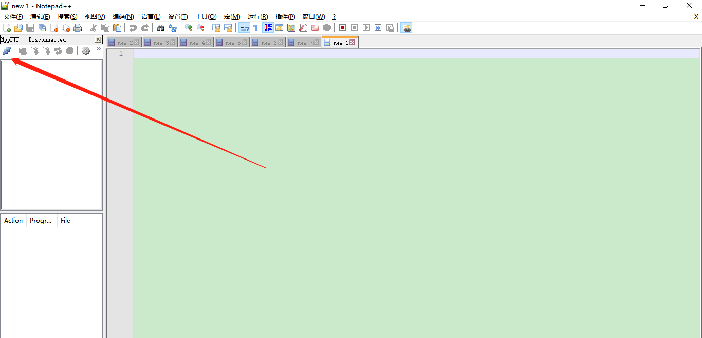This screenshot has width=702, height=338.
Task: Connect to FTP server in NppFTP panel
Action: 7,51
